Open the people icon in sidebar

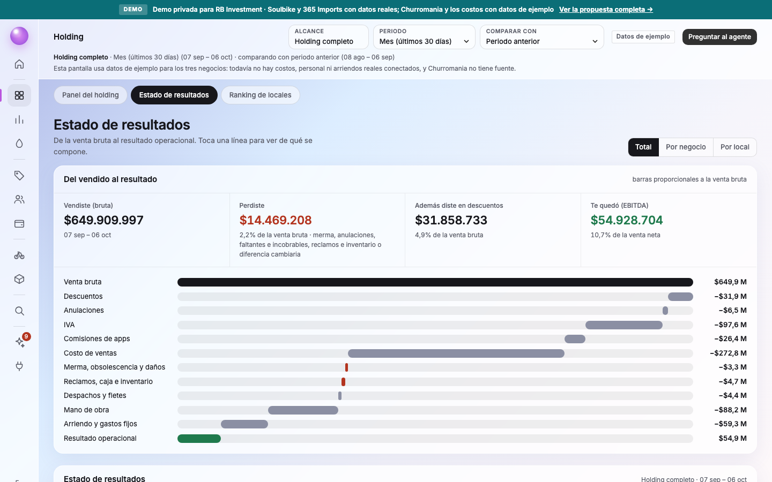pos(19,200)
